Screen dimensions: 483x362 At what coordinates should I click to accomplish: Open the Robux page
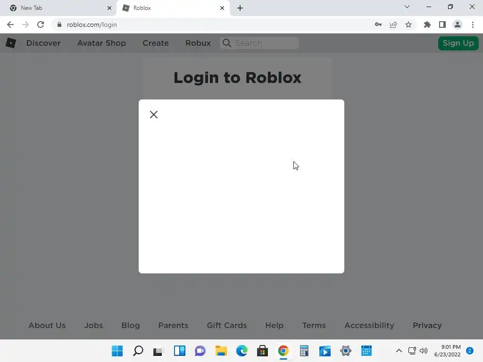[198, 43]
